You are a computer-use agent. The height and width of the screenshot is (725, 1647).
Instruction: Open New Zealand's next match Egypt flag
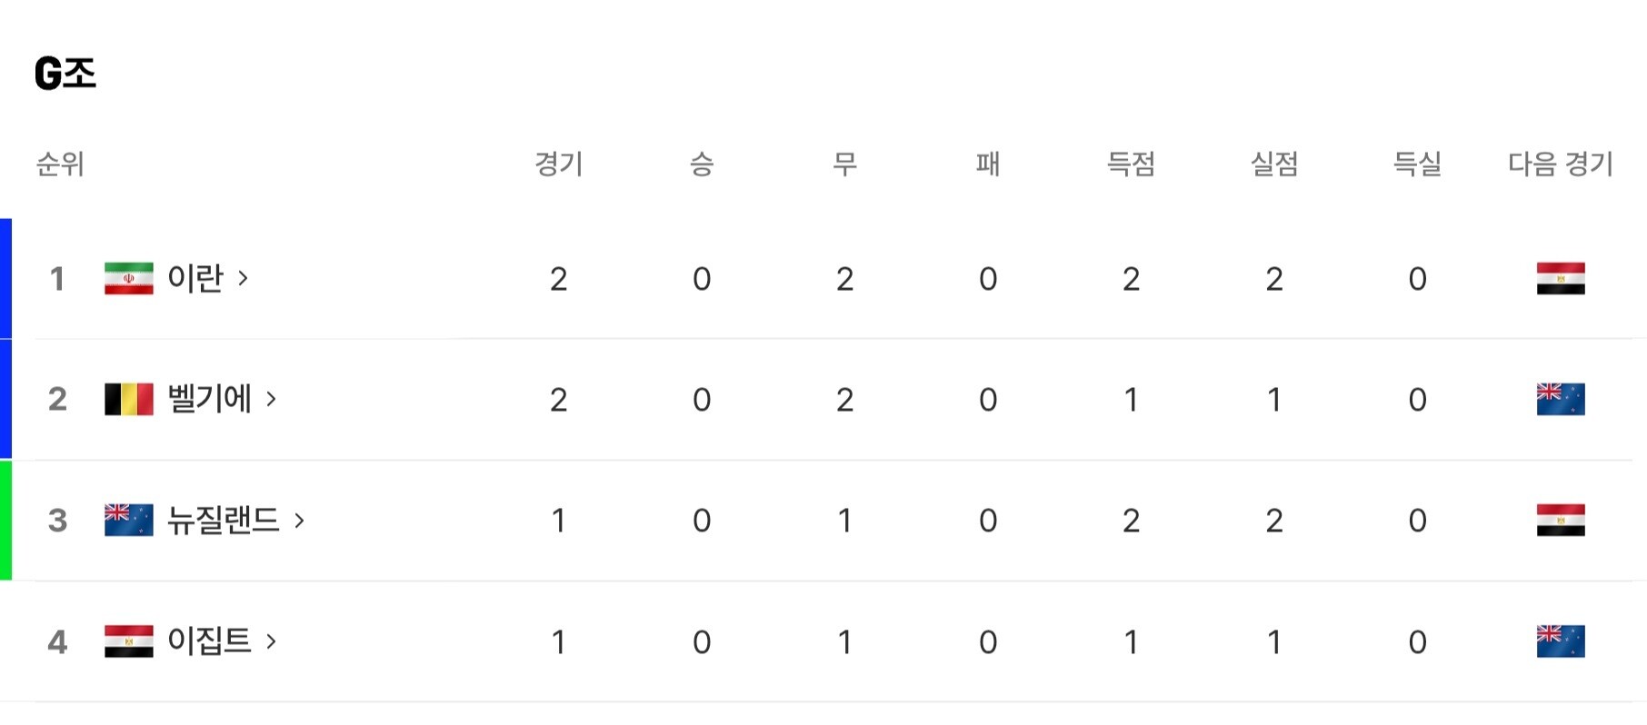1561,520
